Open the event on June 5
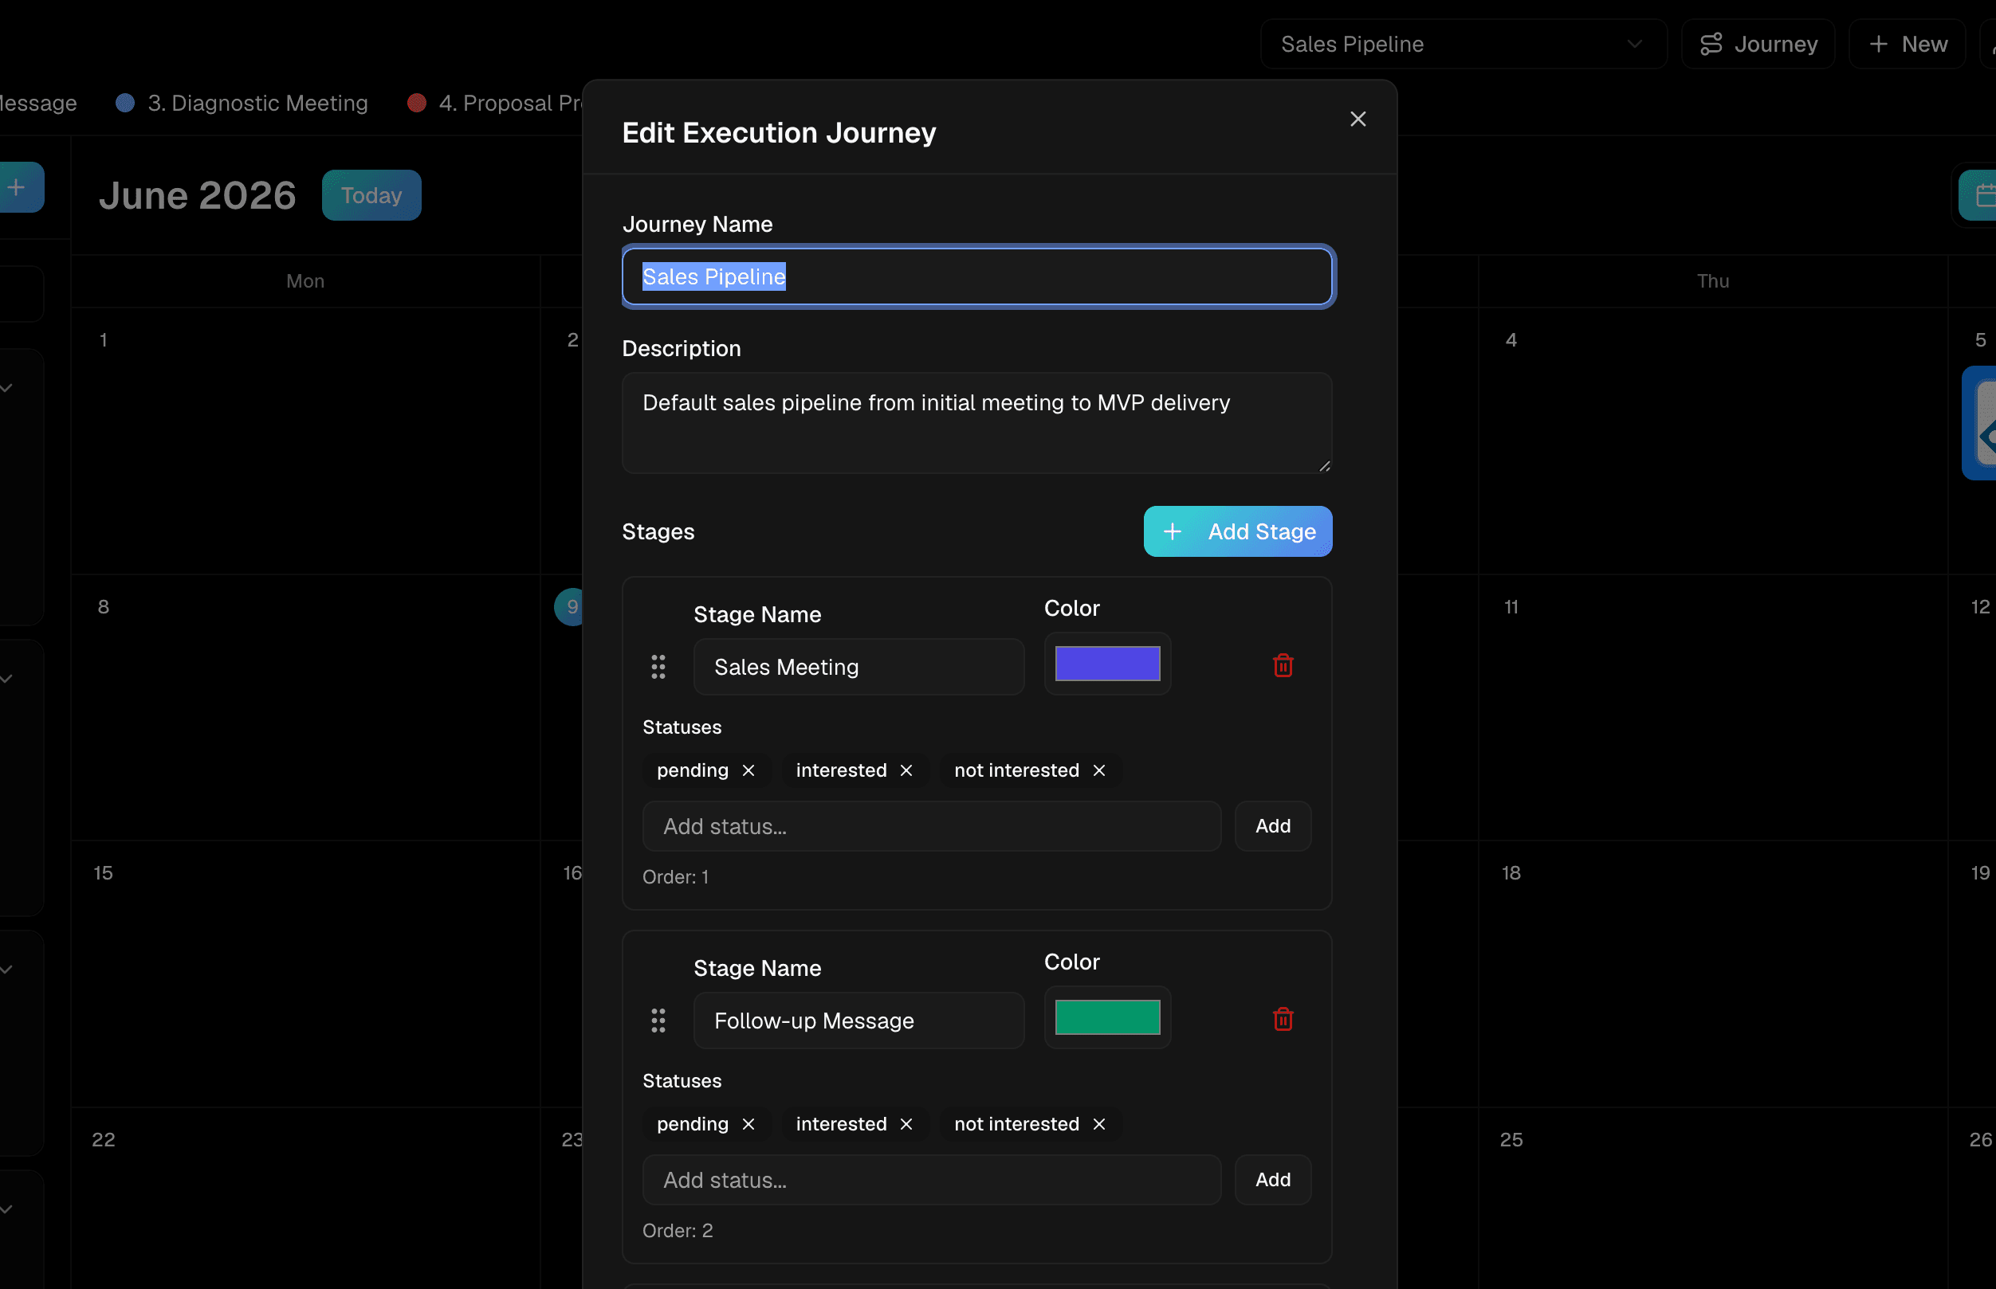The height and width of the screenshot is (1289, 1996). (x=1979, y=423)
